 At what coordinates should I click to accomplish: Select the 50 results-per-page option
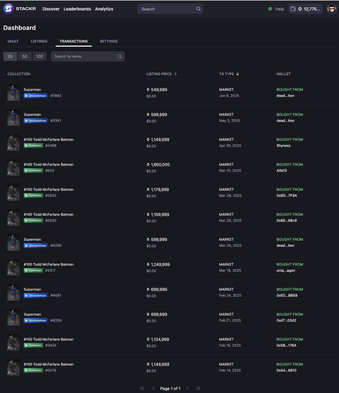pos(25,56)
